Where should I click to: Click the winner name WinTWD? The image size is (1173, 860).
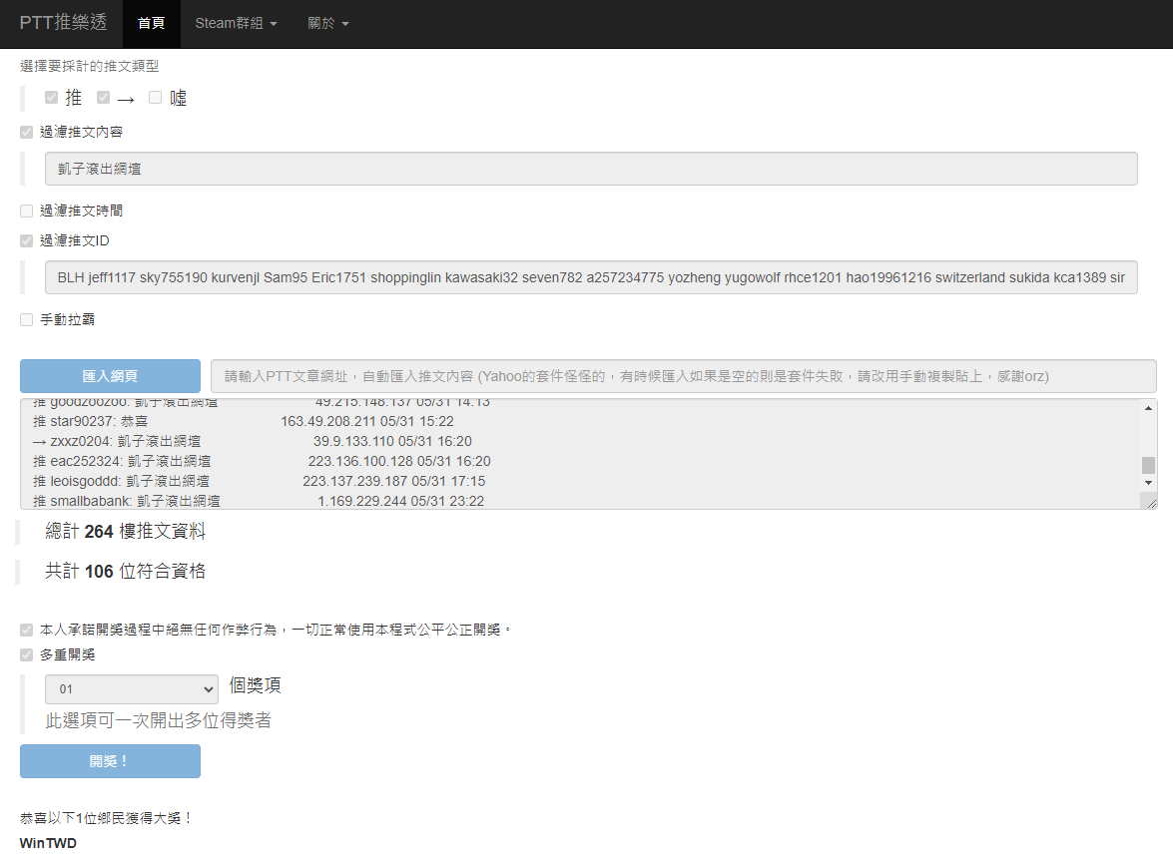[x=48, y=843]
